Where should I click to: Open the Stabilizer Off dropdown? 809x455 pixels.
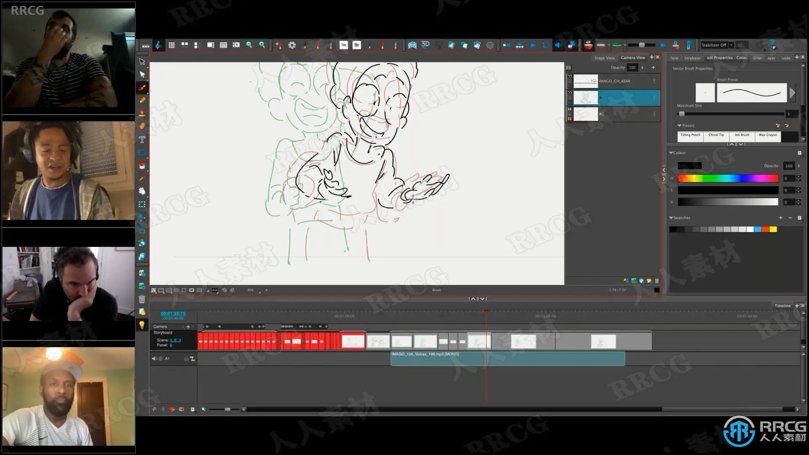coord(731,45)
